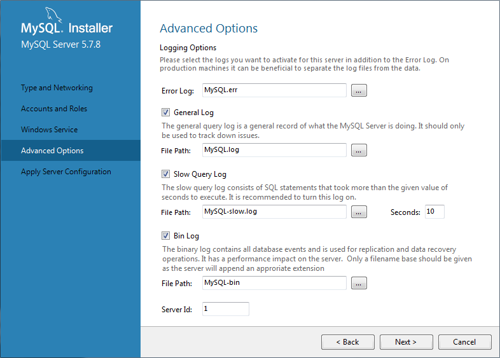Click the Slow Query Log label text

click(200, 174)
